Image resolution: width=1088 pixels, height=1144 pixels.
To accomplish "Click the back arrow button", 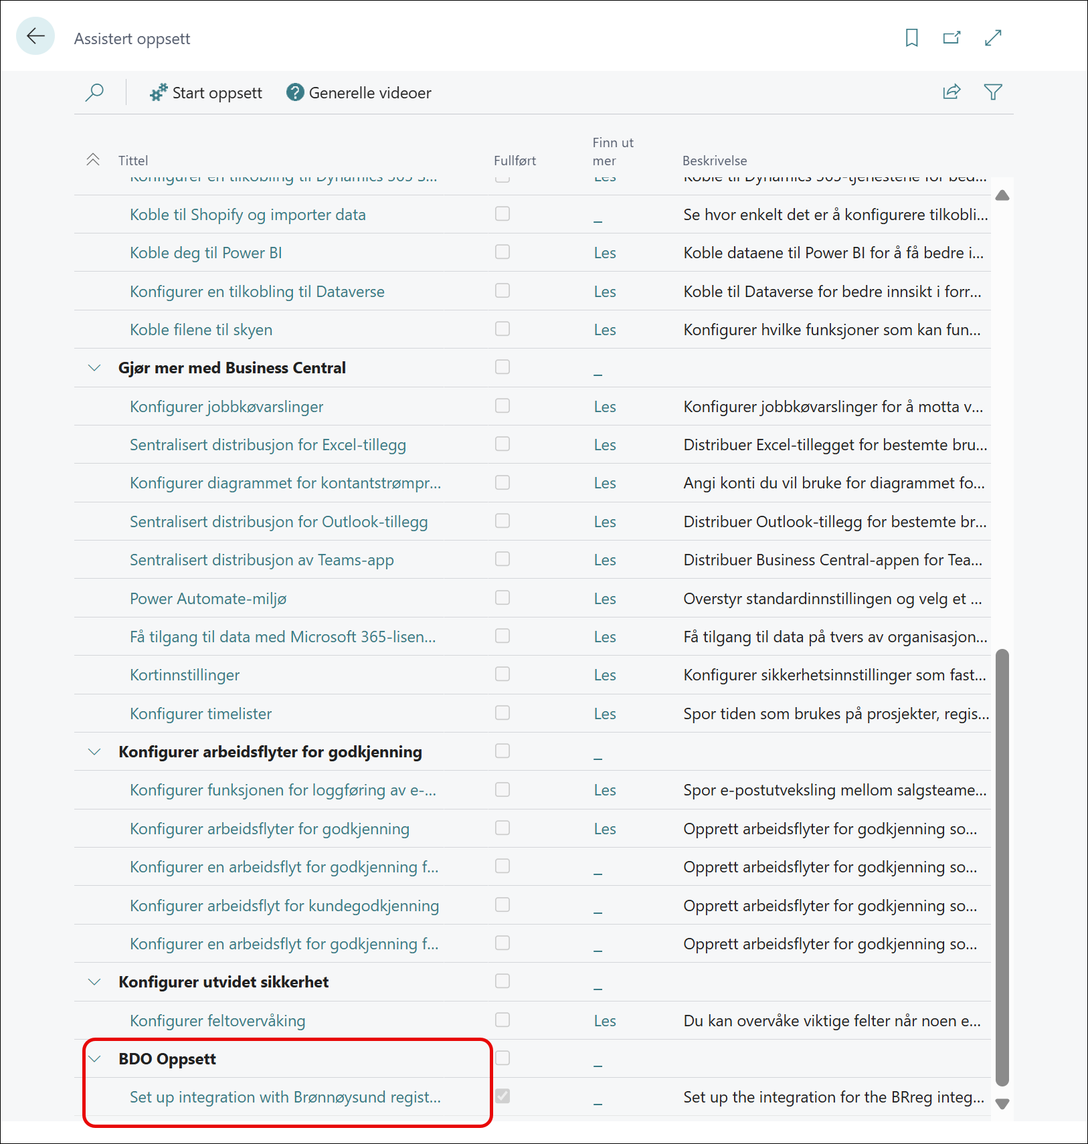I will (x=35, y=36).
